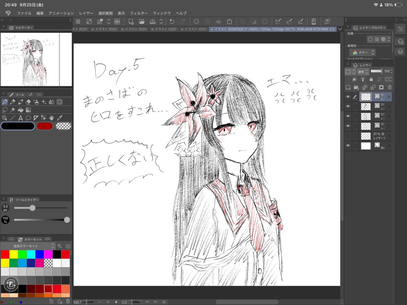
Task: Select the Eraser tool
Action: (28, 102)
